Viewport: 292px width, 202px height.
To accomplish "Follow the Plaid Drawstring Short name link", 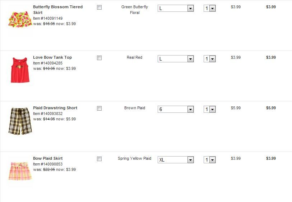I will pos(55,108).
